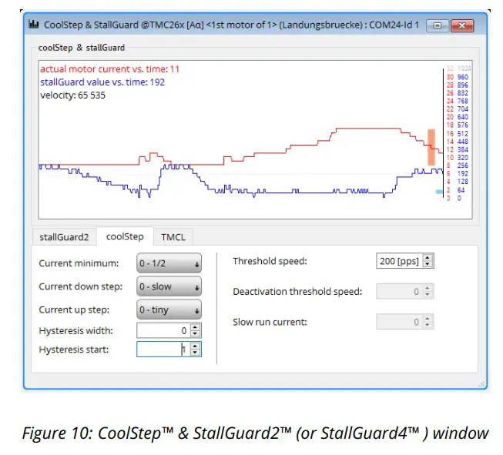Increase Threshold speed with up arrow
The width and height of the screenshot is (503, 455).
(428, 257)
